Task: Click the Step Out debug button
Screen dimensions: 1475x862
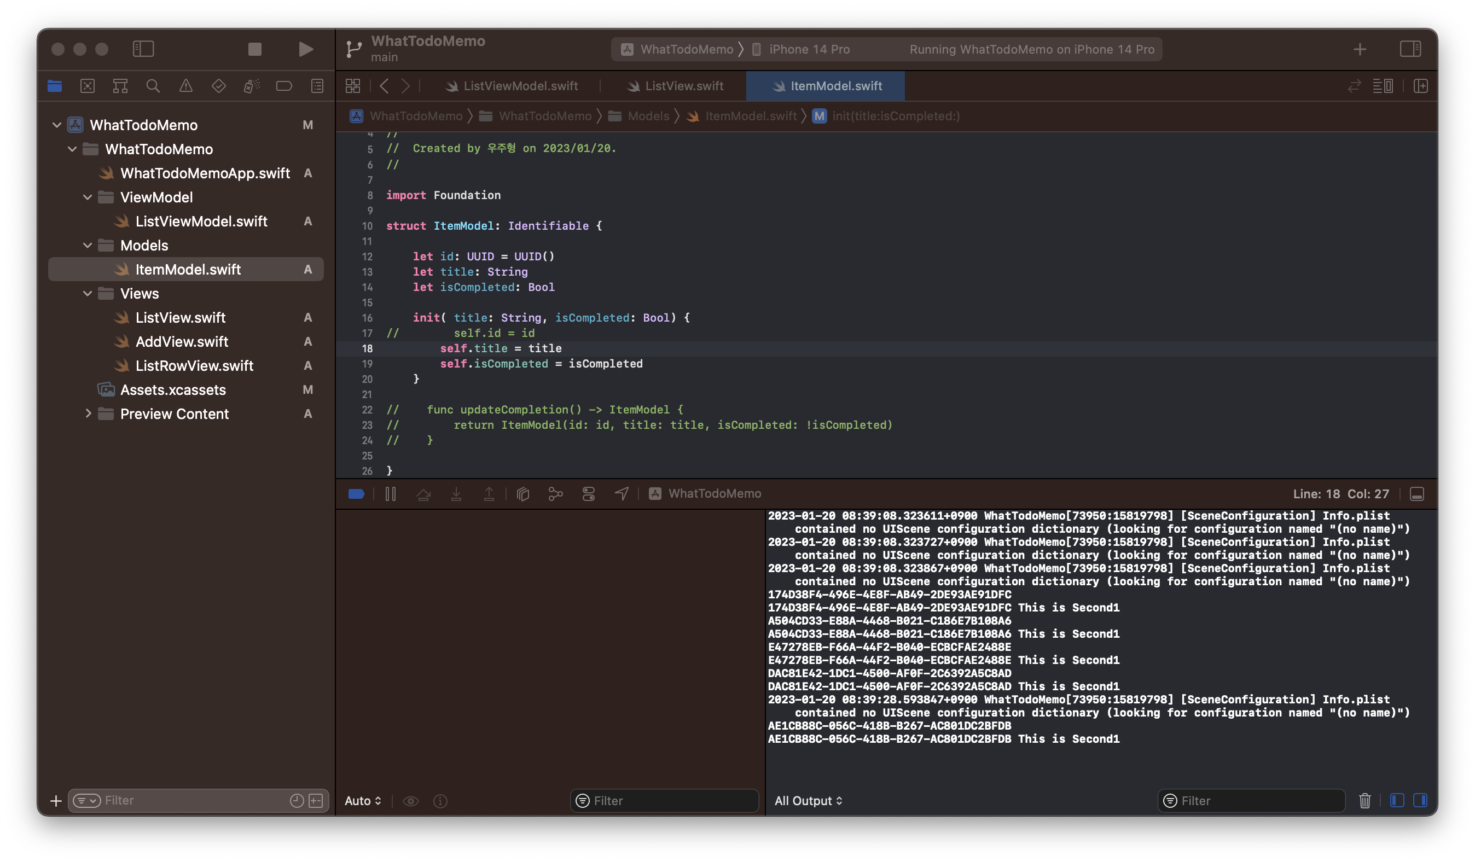Action: click(489, 494)
